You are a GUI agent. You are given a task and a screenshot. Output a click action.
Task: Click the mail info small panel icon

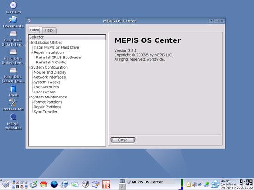point(13,182)
